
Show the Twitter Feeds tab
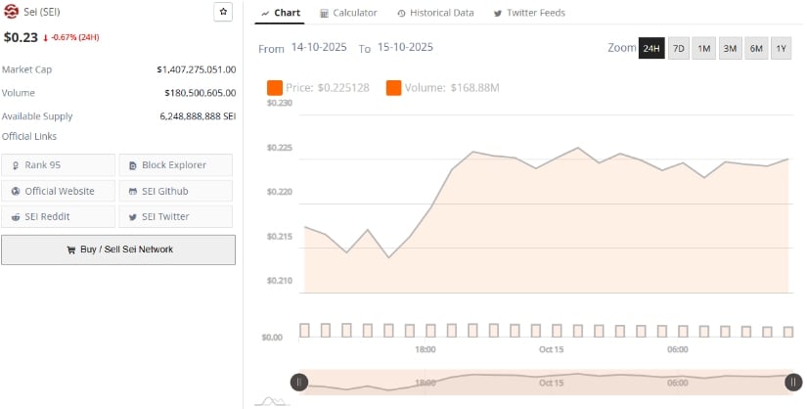tap(528, 13)
